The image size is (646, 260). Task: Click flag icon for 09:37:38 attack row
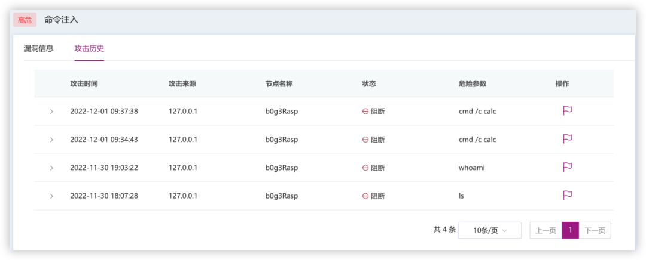tap(568, 111)
